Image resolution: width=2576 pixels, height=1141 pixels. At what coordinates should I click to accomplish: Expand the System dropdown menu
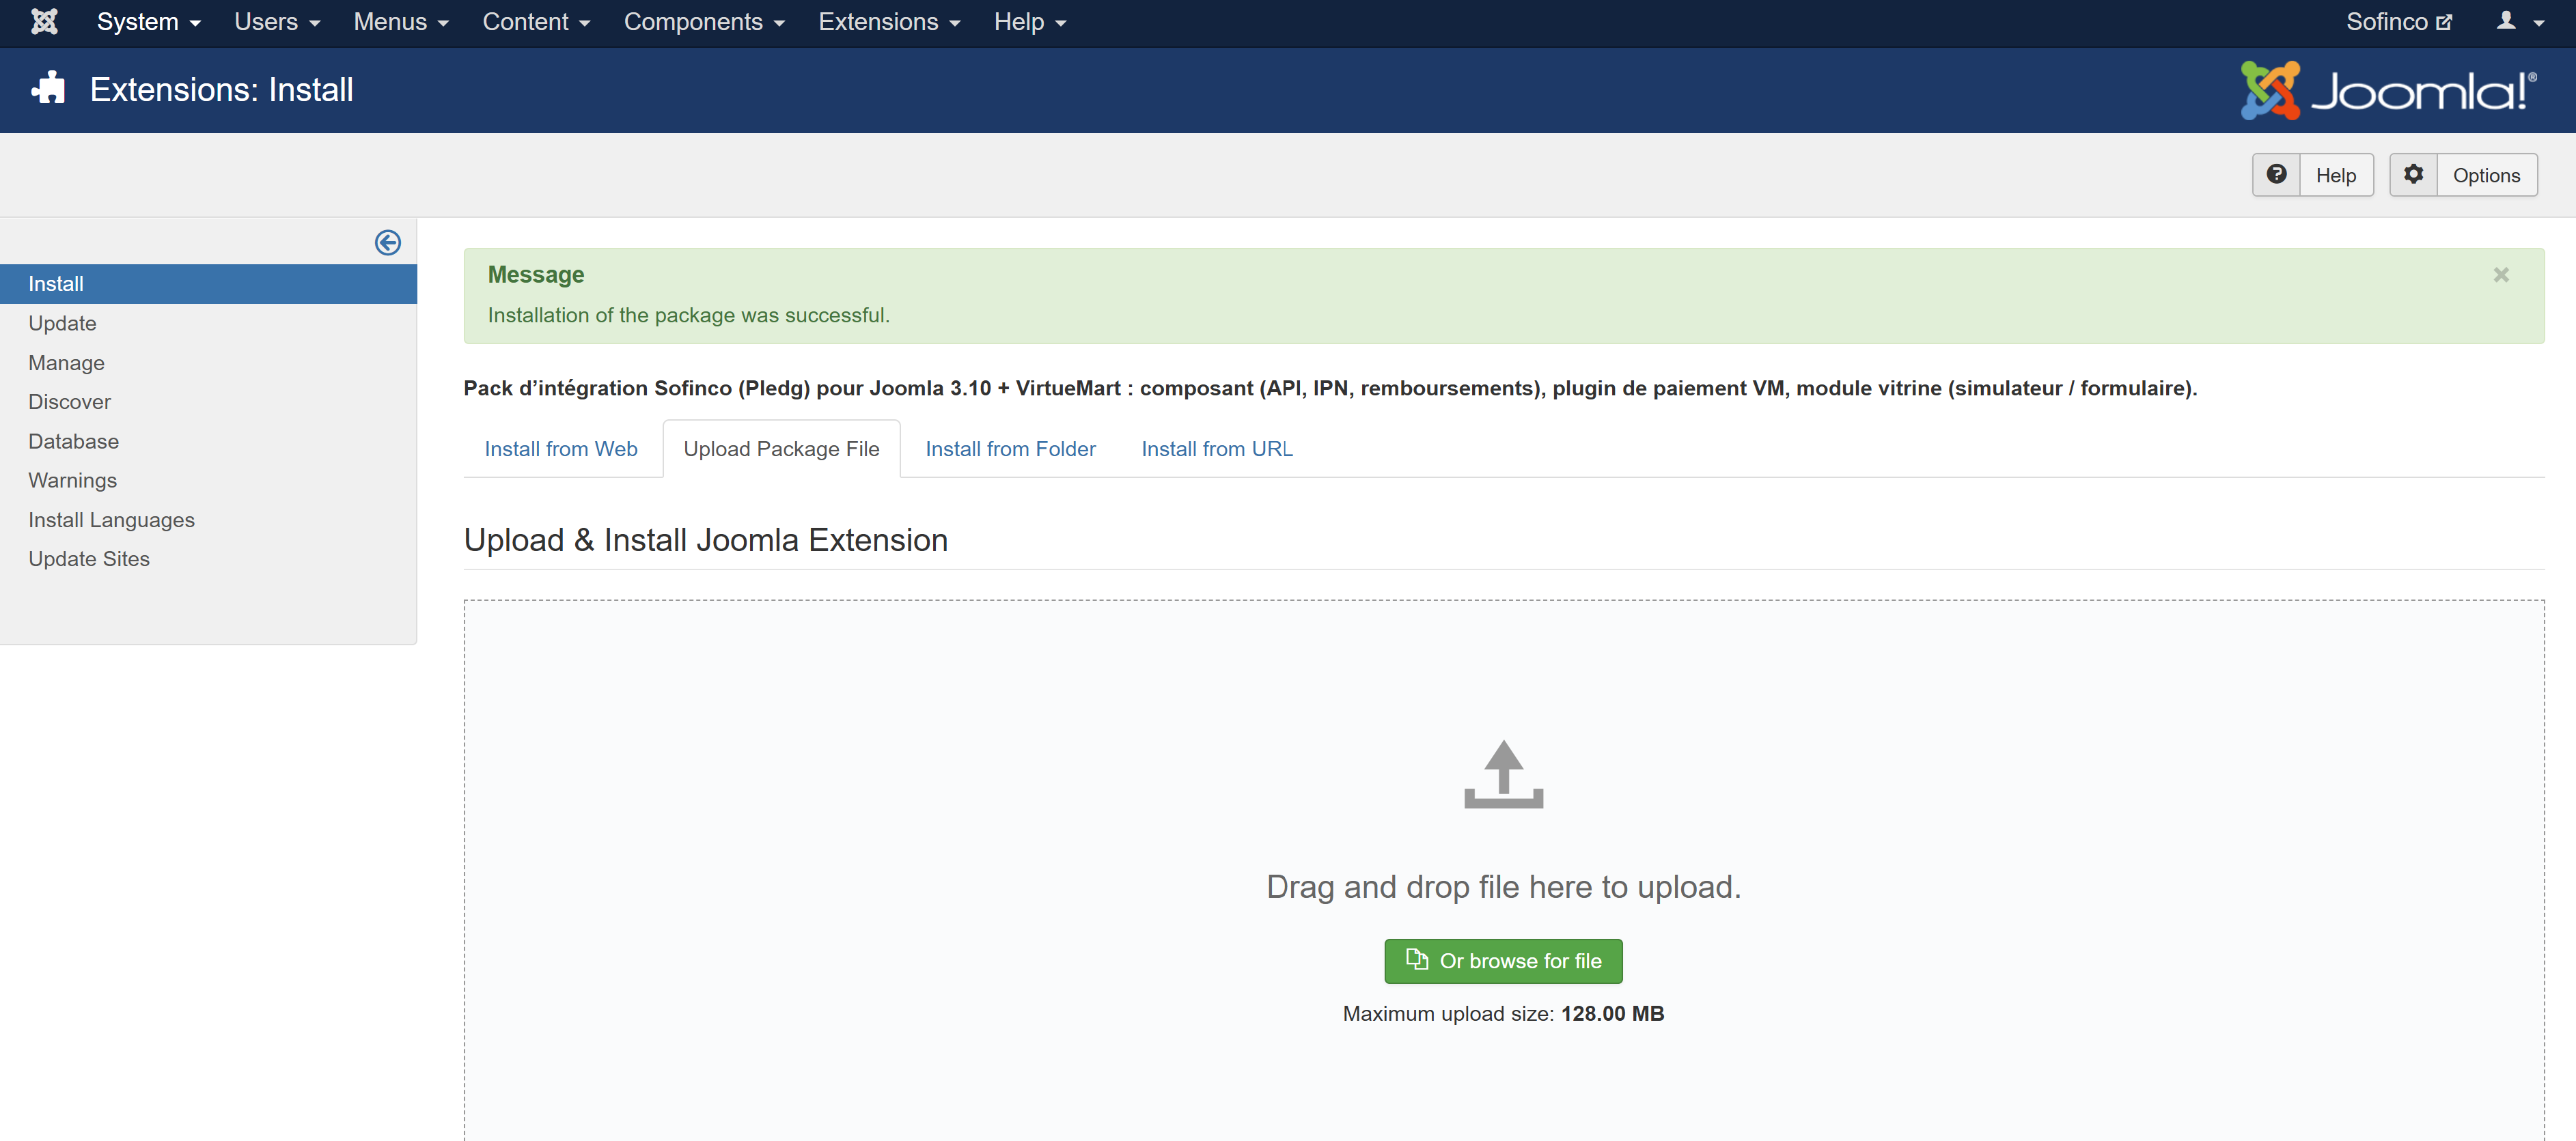tap(148, 22)
